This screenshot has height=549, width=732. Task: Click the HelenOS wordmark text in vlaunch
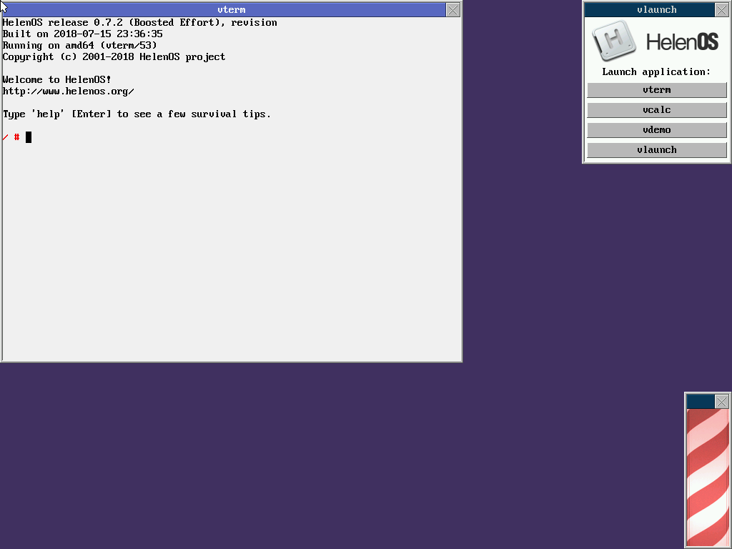pyautogui.click(x=682, y=42)
